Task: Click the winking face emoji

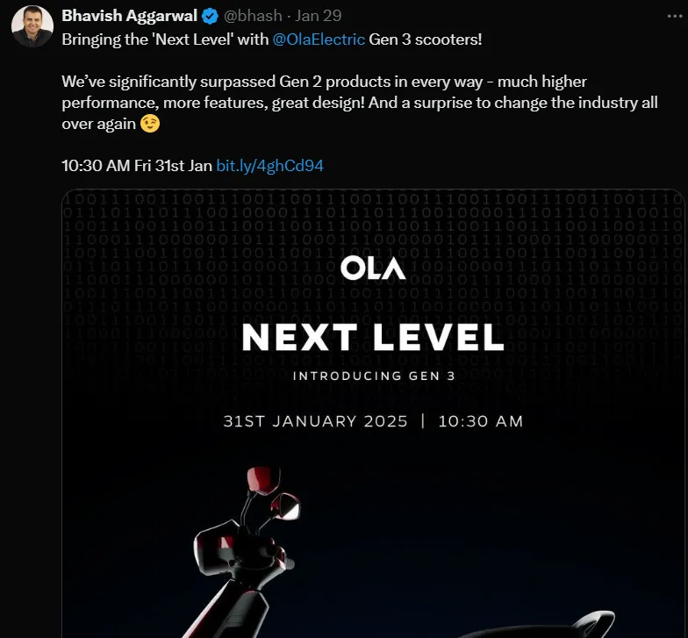Action: 150,124
